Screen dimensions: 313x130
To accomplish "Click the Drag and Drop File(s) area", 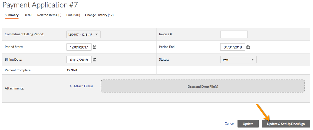I will 203,86.
